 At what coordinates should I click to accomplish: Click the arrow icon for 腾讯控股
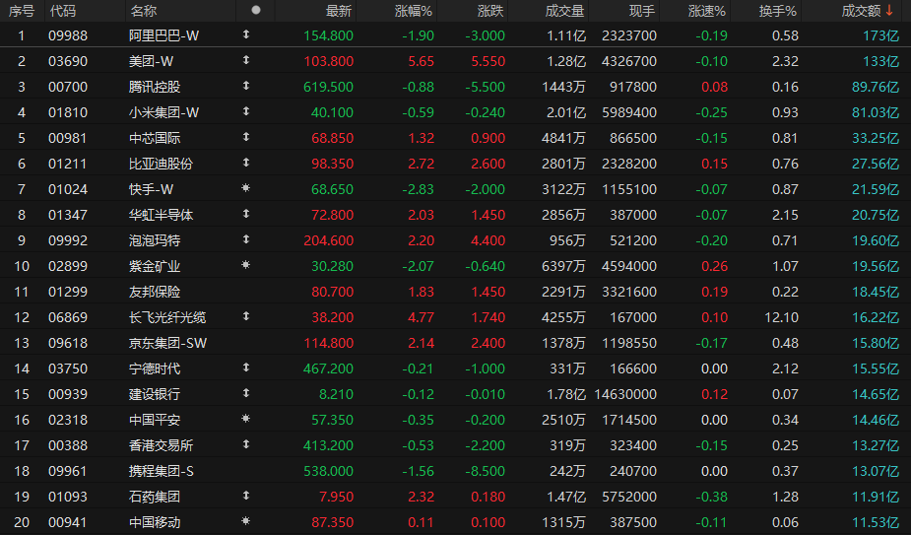(x=246, y=86)
